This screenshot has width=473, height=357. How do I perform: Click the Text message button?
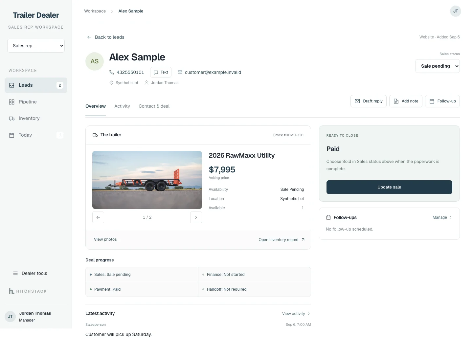(161, 72)
